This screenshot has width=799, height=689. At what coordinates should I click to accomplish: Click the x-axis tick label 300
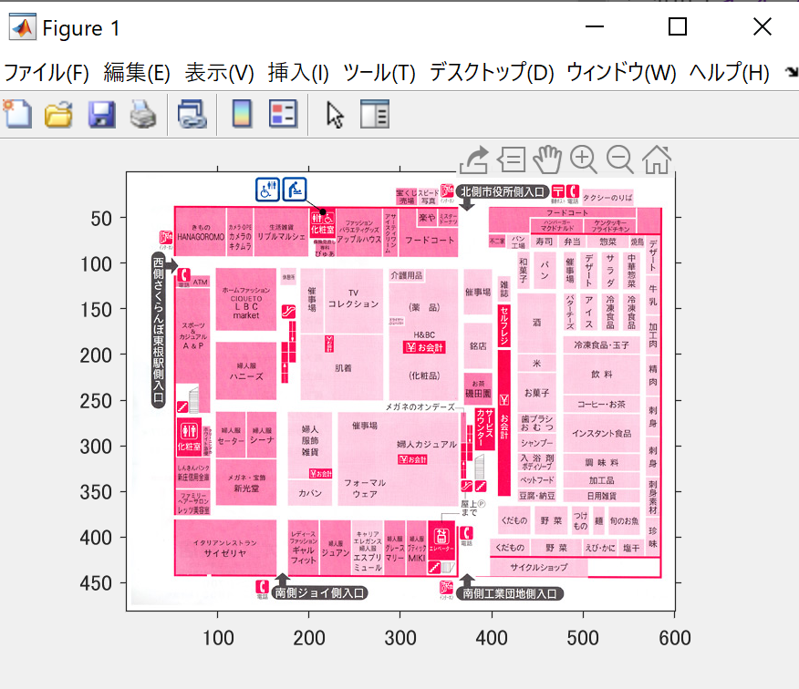coord(400,638)
